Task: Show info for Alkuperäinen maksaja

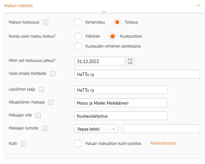Action: 51,102
